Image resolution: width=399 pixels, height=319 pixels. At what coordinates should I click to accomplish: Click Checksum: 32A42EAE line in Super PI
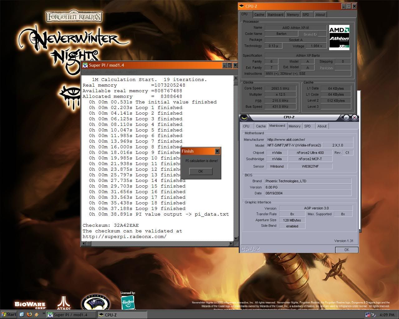click(111, 225)
